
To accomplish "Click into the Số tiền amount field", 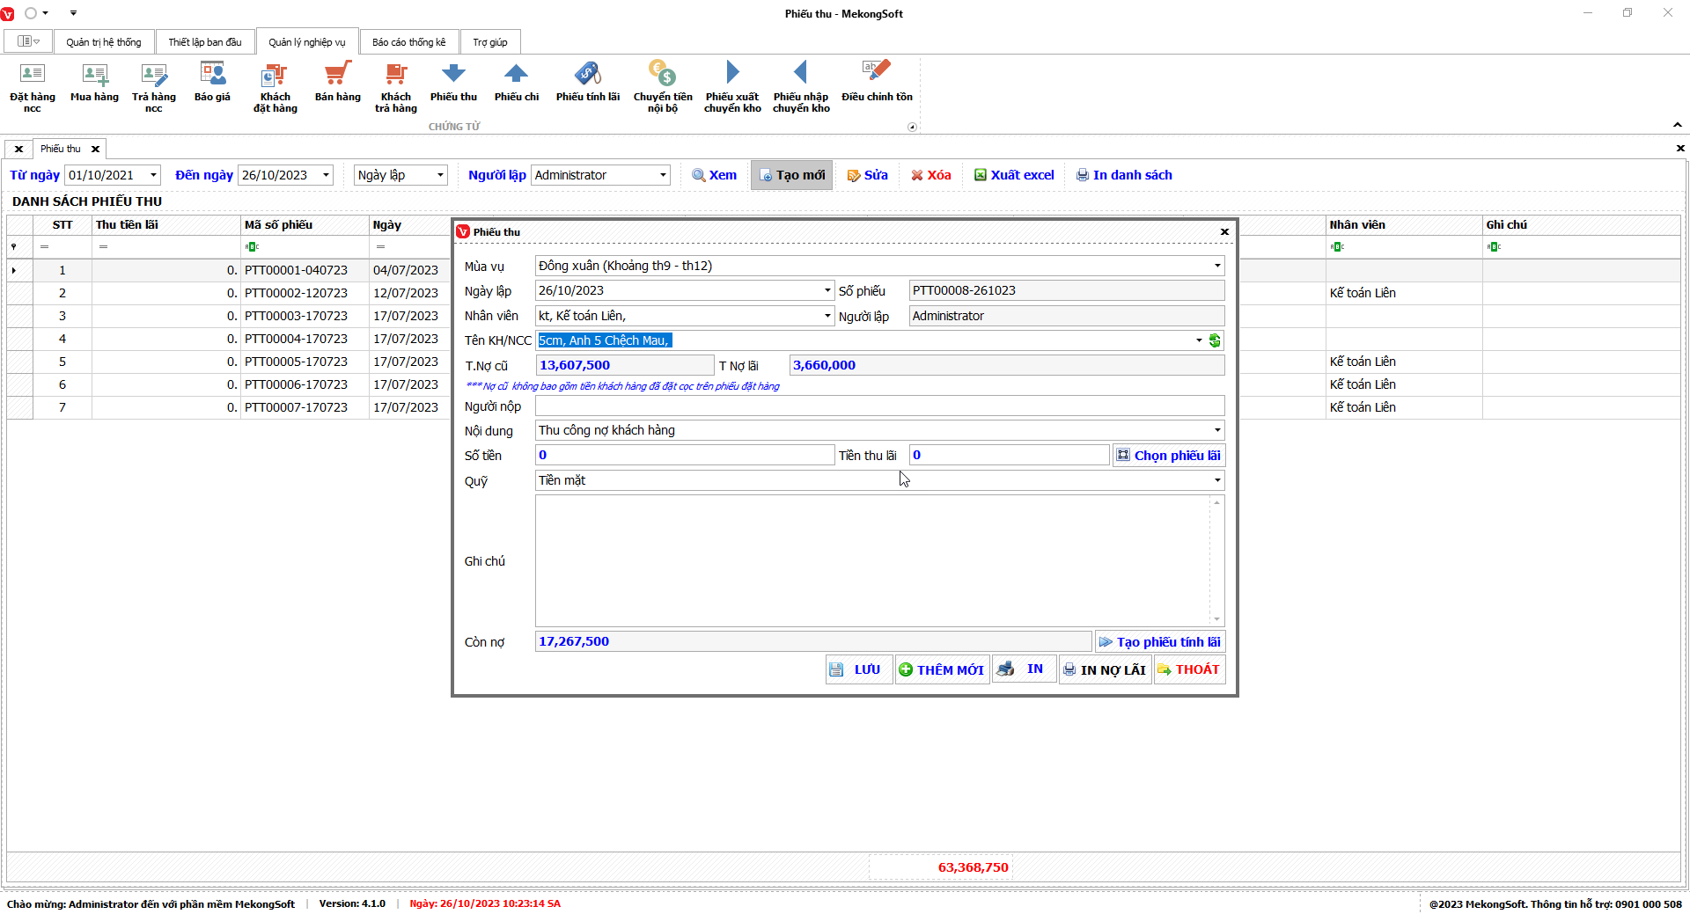I will [684, 455].
